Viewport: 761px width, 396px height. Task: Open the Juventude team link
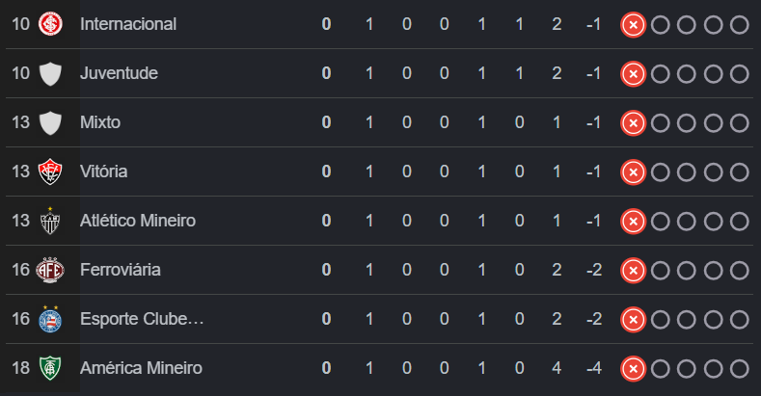pyautogui.click(x=120, y=73)
